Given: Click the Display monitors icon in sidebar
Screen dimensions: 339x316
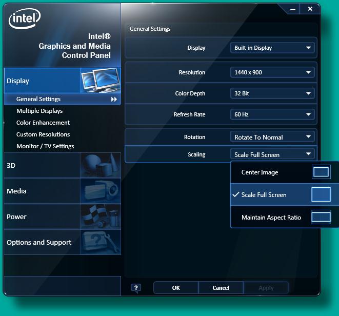Looking at the screenshot, I should point(100,81).
